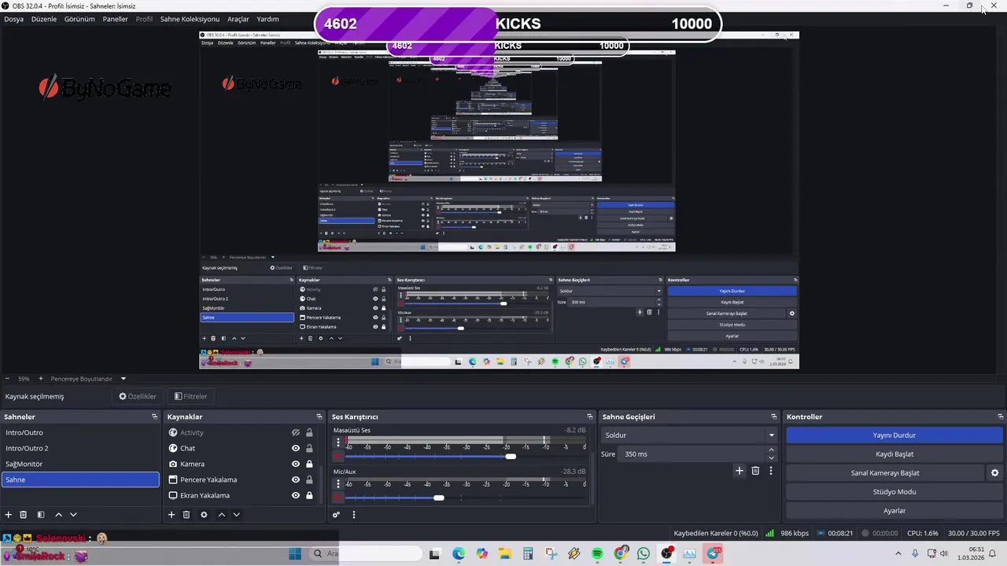
Task: Open Ayarlar settings button
Action: pos(894,511)
